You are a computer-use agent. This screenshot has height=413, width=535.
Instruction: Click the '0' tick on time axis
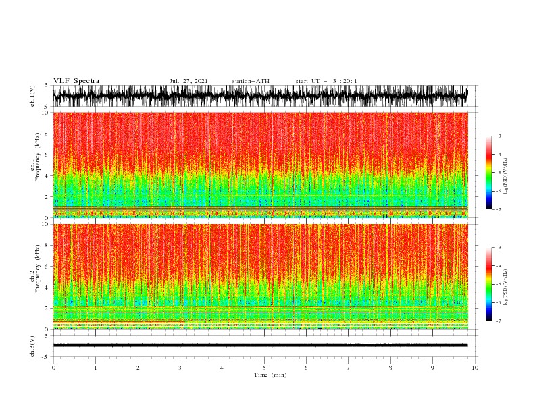53,368
